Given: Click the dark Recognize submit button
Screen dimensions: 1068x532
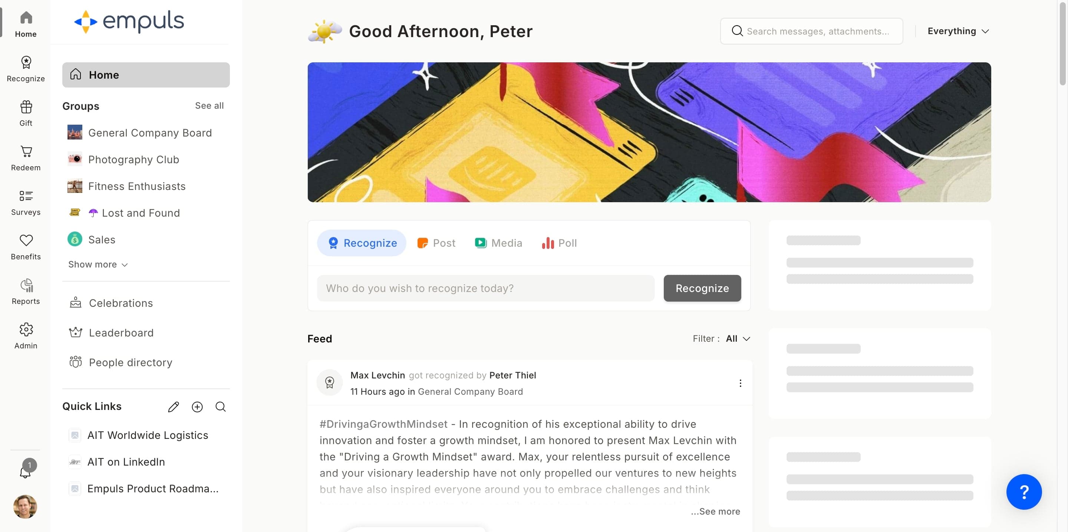Looking at the screenshot, I should [702, 288].
